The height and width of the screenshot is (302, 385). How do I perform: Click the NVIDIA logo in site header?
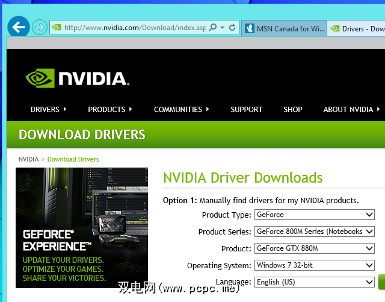pos(78,78)
